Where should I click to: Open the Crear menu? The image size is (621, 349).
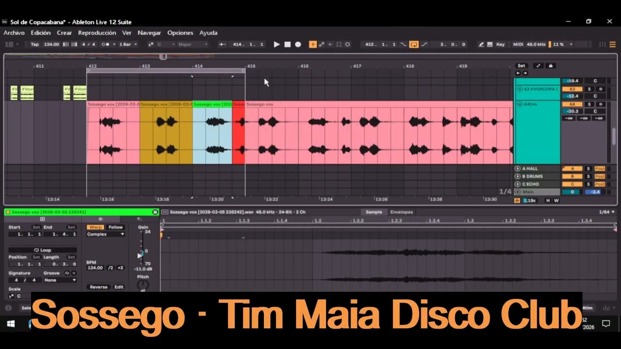coord(64,33)
